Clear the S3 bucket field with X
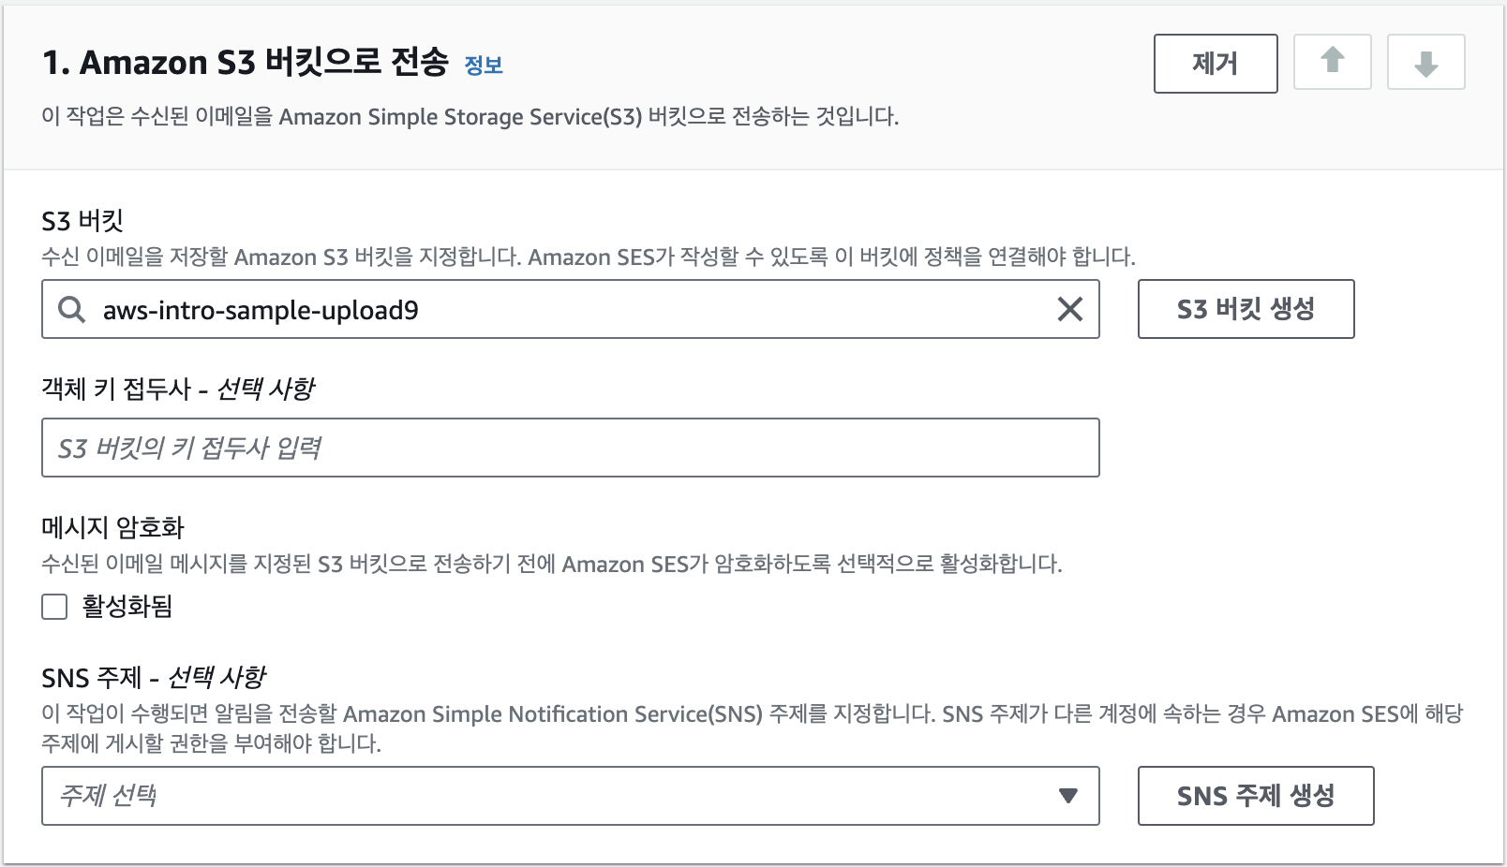Image resolution: width=1507 pixels, height=867 pixels. (x=1069, y=309)
